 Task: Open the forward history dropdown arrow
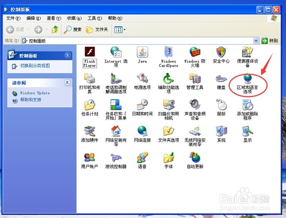(46, 30)
